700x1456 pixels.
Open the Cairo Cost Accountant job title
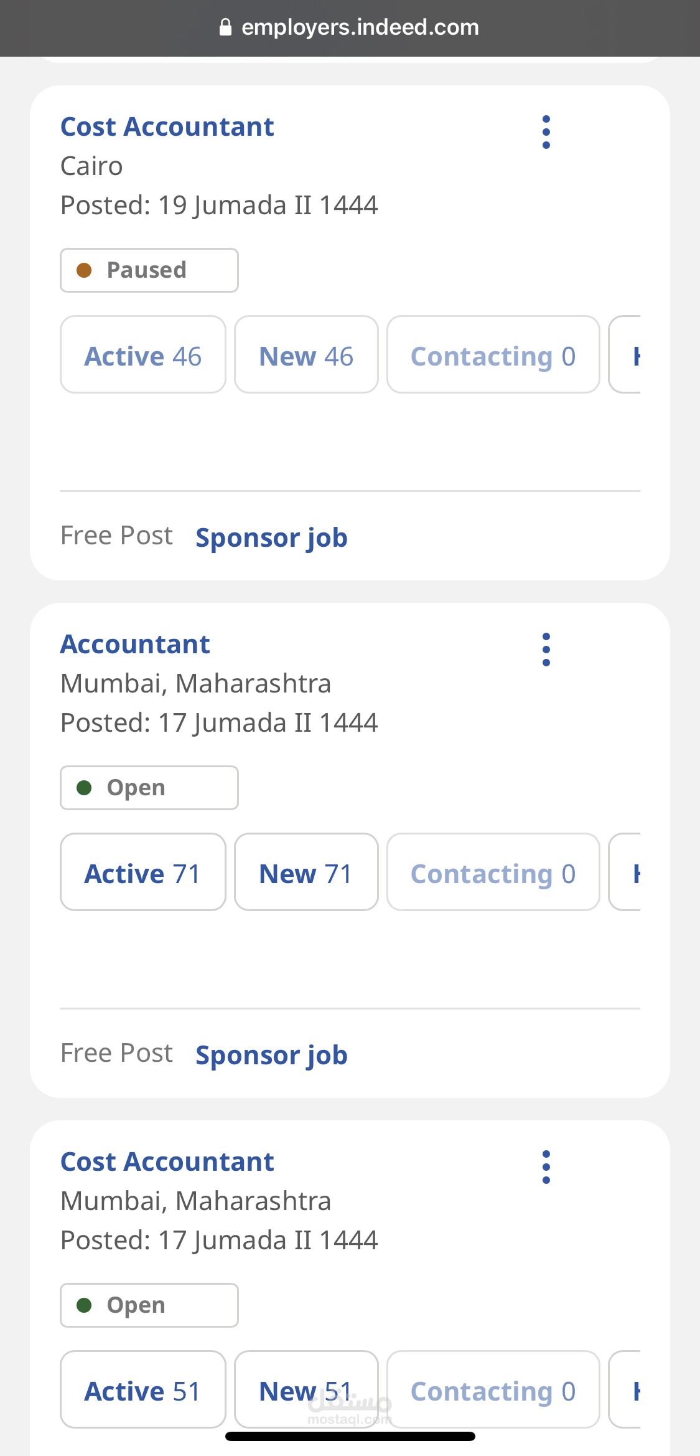pyautogui.click(x=167, y=127)
